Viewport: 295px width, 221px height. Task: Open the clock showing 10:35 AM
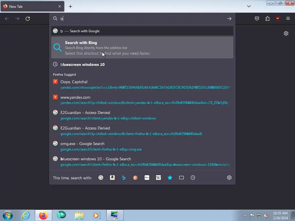point(280,215)
